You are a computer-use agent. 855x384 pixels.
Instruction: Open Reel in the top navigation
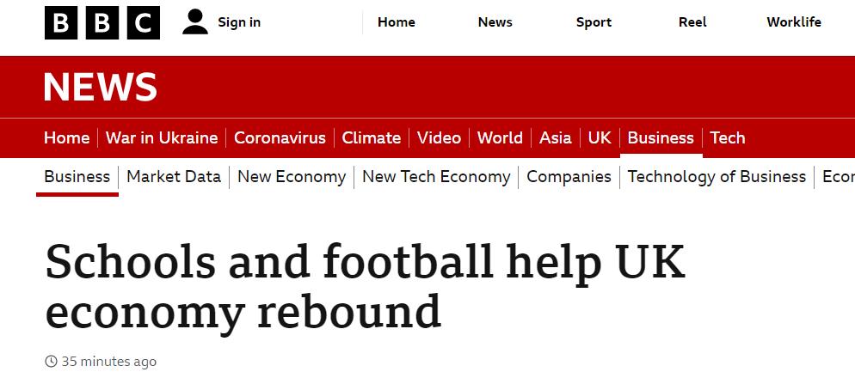pos(692,22)
